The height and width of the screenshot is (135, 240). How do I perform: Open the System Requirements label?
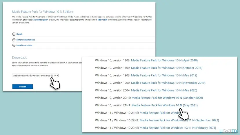click(x=26, y=40)
